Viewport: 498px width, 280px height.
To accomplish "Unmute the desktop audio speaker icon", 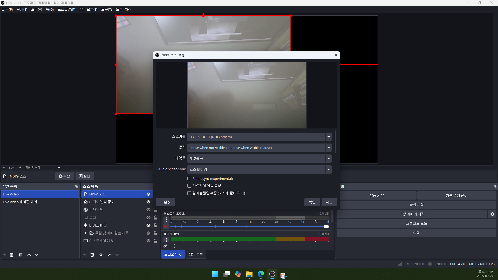I will (166, 226).
